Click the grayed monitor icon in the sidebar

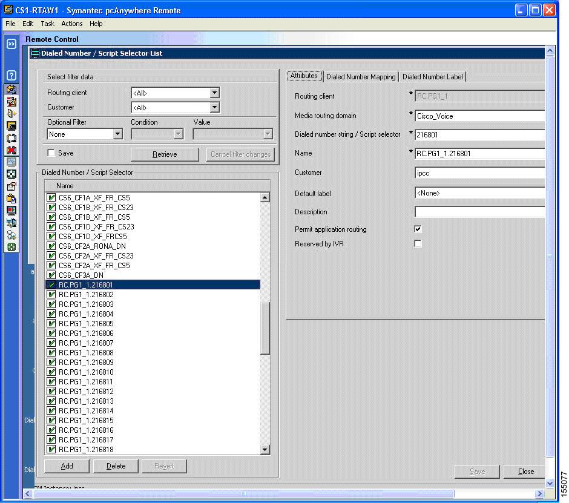click(12, 162)
